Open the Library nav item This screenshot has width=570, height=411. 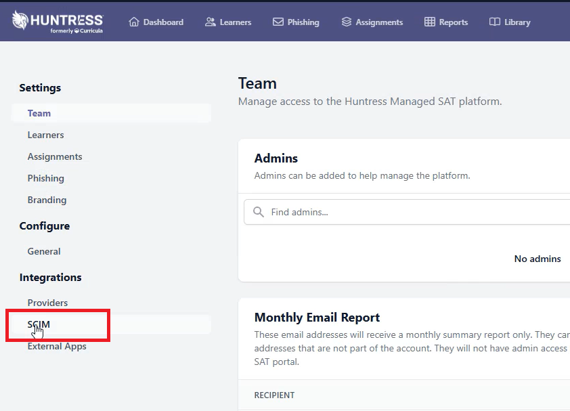[x=510, y=22]
